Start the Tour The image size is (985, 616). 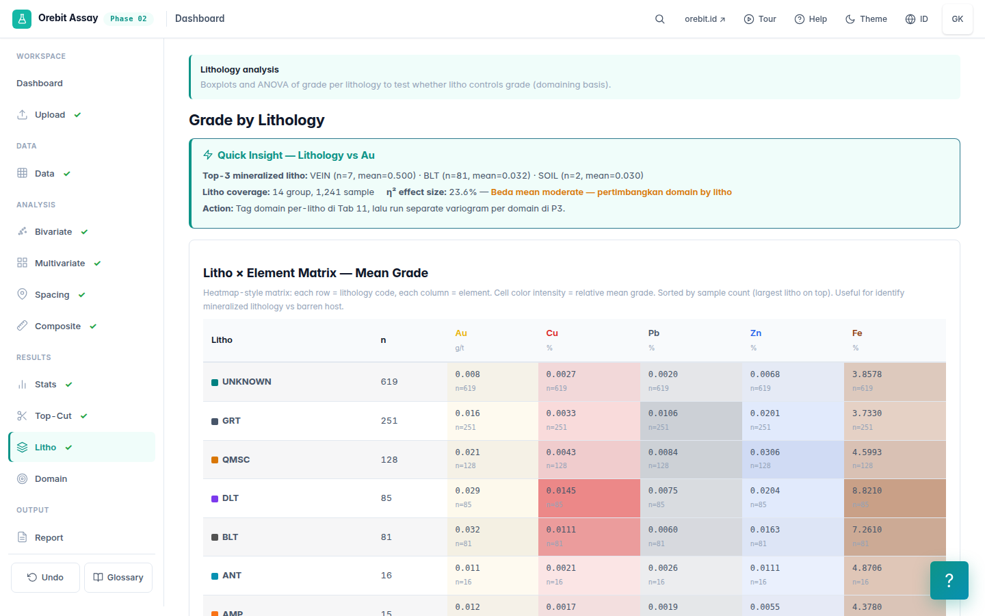click(760, 19)
